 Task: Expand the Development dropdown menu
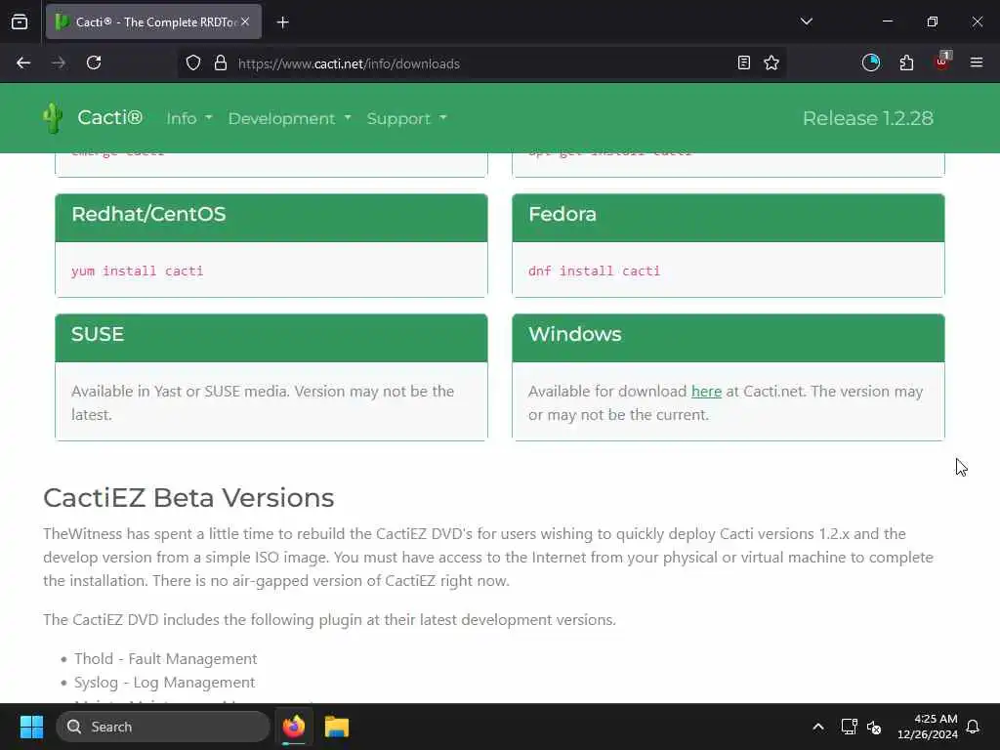click(x=289, y=118)
